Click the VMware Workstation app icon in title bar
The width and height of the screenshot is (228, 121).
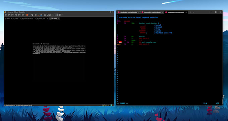(5, 12)
